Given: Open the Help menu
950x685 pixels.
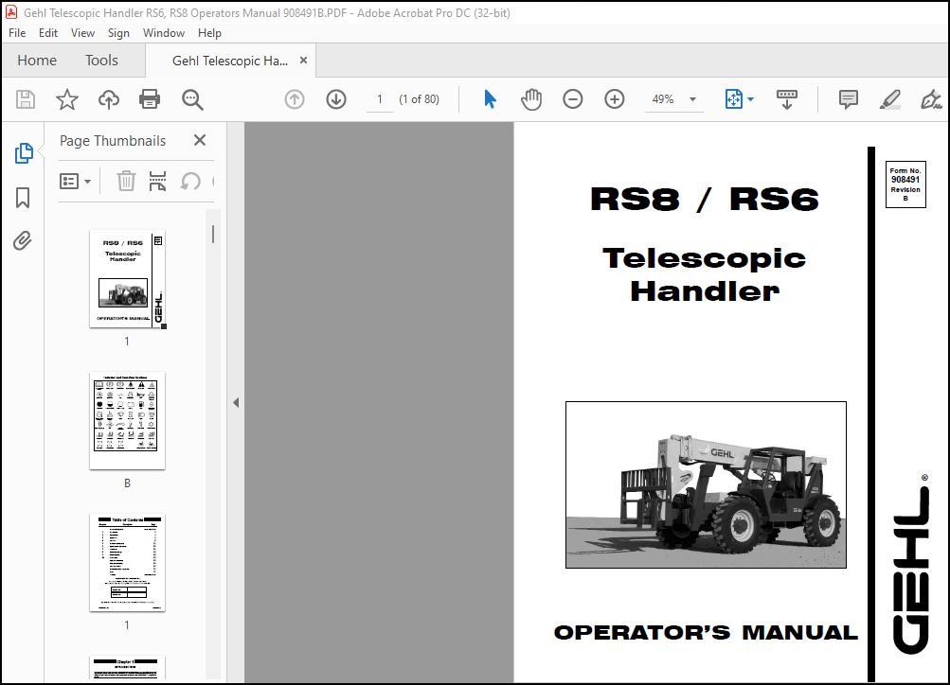Looking at the screenshot, I should [209, 33].
